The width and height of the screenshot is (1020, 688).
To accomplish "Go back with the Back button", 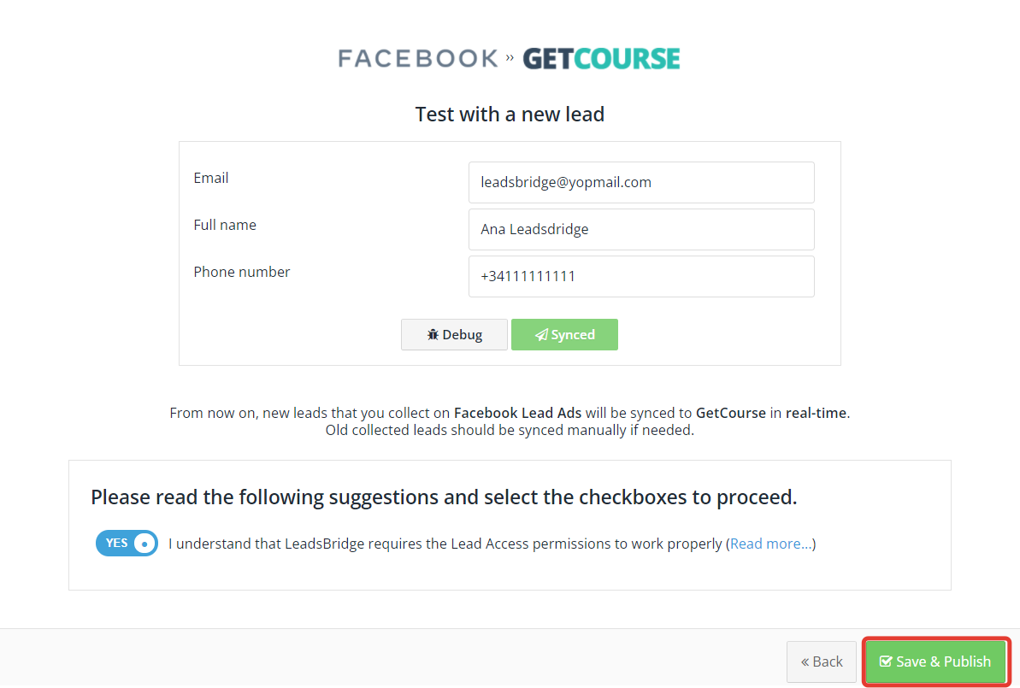I will click(822, 662).
